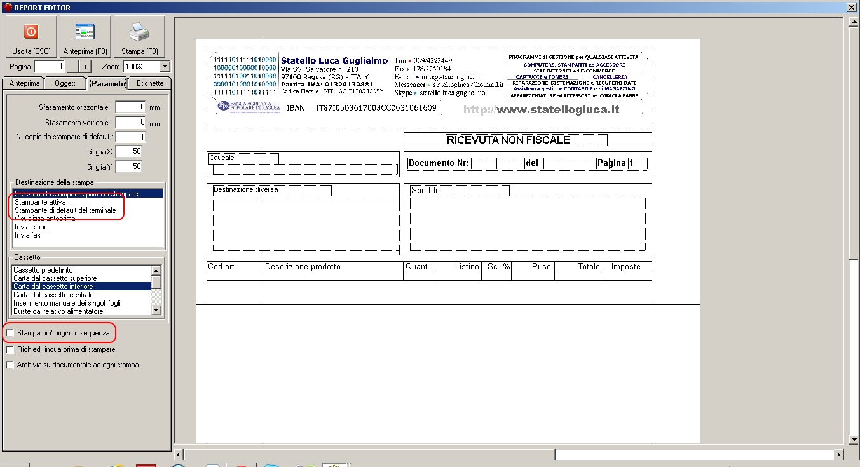Select 'Carta dal cassetto superiore'
This screenshot has height=467, width=860.
tap(81, 278)
